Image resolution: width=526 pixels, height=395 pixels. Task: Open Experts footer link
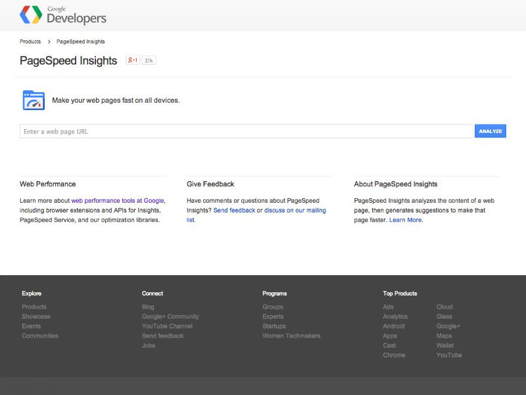pos(273,317)
